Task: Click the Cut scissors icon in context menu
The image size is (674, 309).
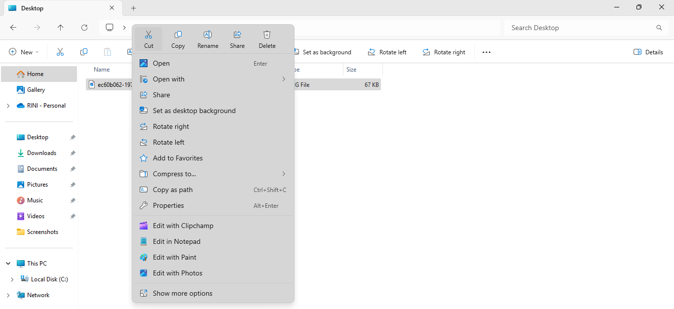Action: (149, 35)
